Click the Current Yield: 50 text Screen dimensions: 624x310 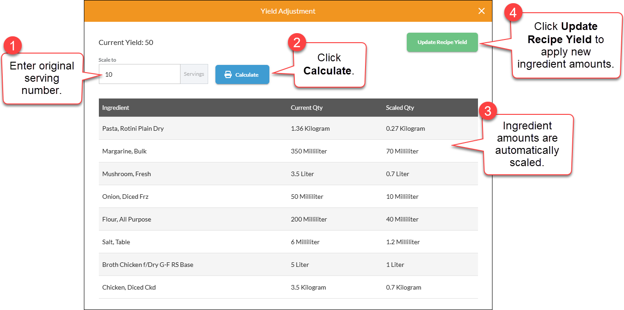126,43
